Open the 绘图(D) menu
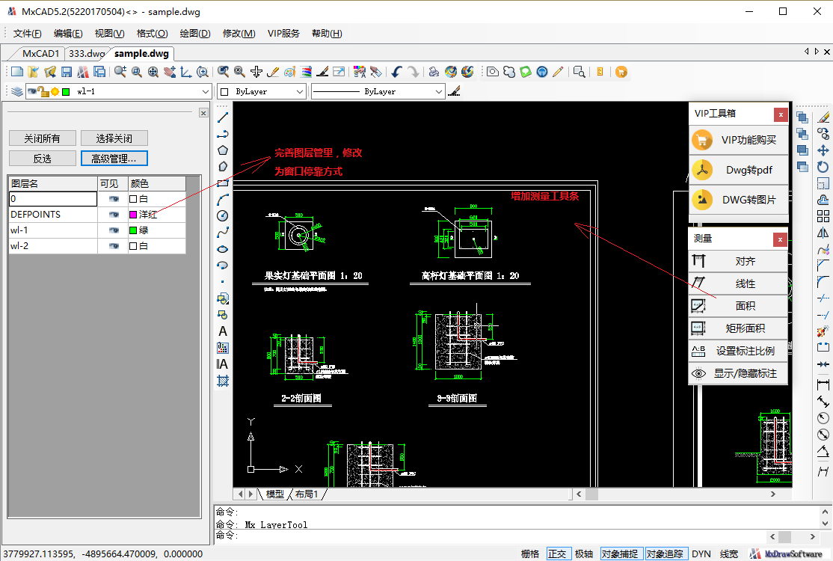Image resolution: width=833 pixels, height=561 pixels. (x=194, y=33)
